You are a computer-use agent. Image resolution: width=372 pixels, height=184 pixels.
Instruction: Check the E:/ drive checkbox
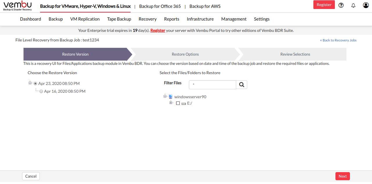tap(178, 103)
